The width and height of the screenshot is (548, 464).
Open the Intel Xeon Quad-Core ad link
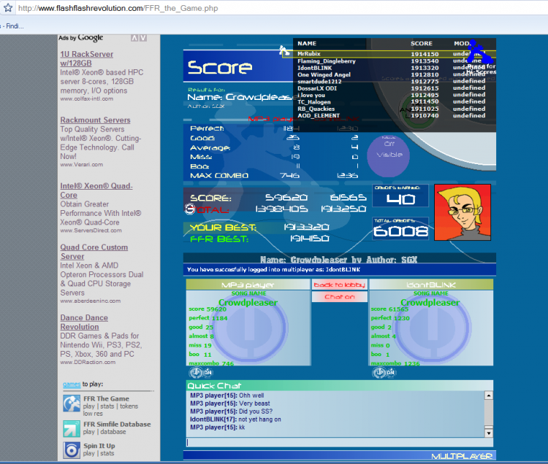[x=96, y=190]
